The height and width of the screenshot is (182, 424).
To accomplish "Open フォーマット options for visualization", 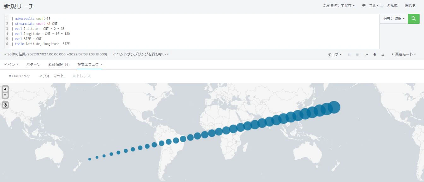I will click(51, 76).
